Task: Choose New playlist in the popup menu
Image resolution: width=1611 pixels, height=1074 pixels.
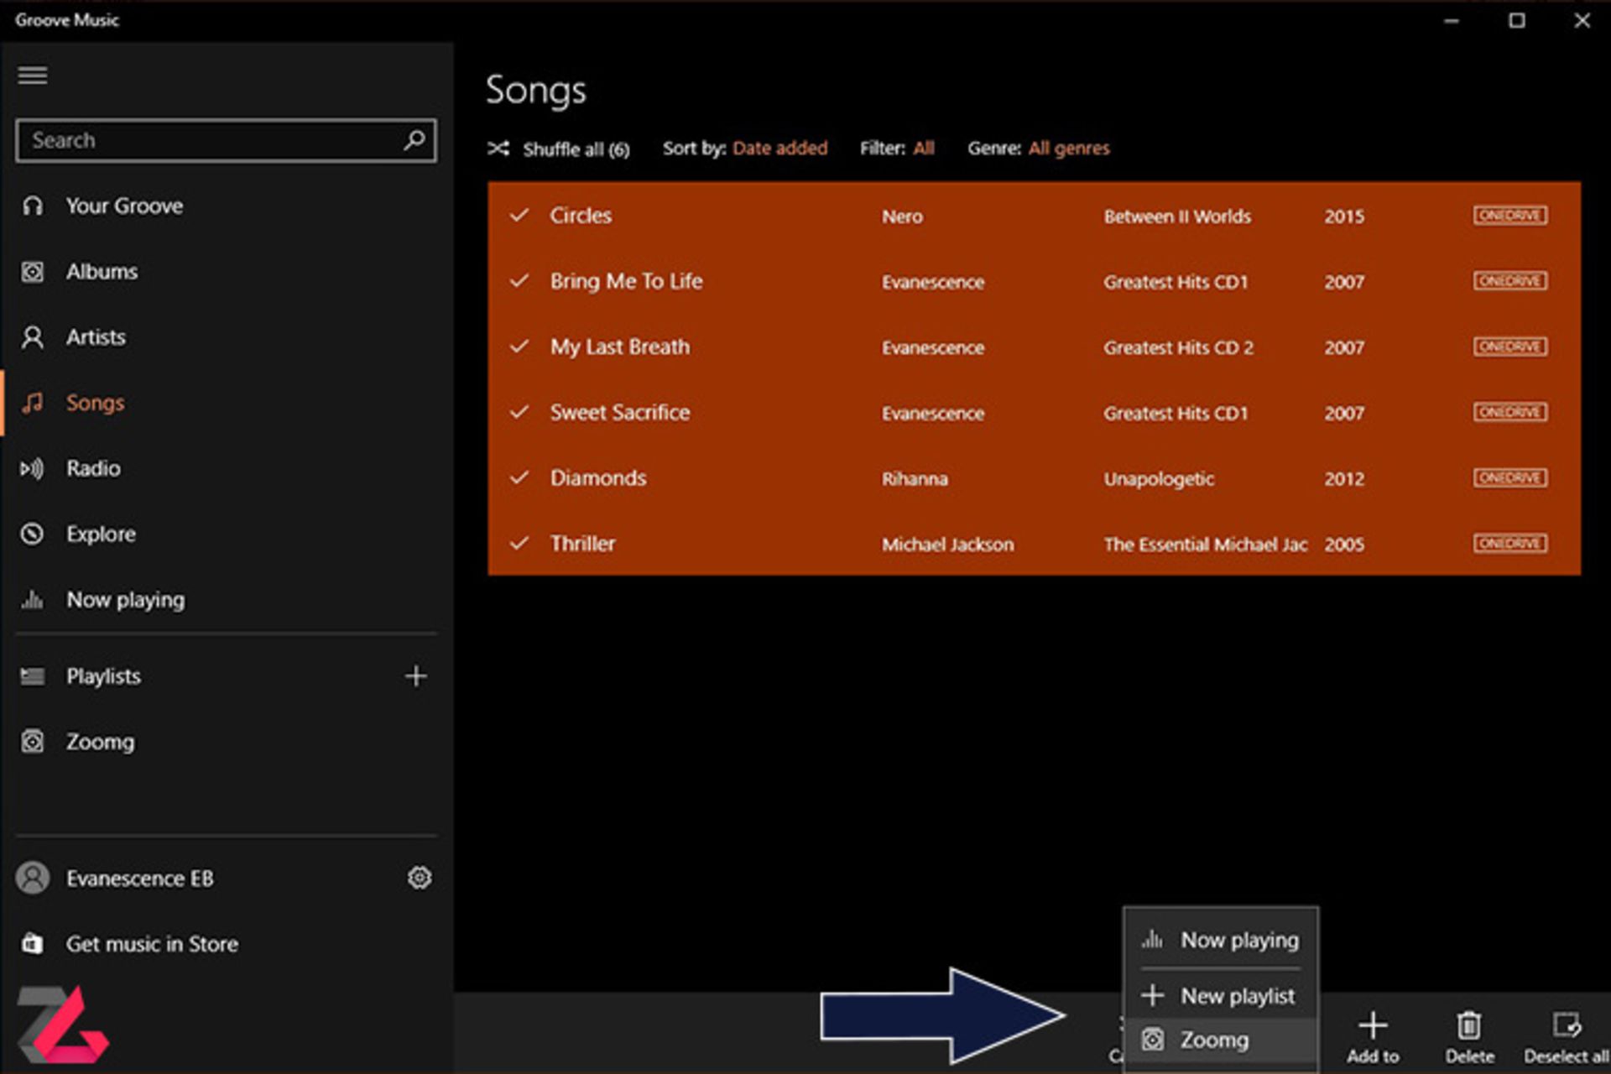Action: [x=1221, y=996]
